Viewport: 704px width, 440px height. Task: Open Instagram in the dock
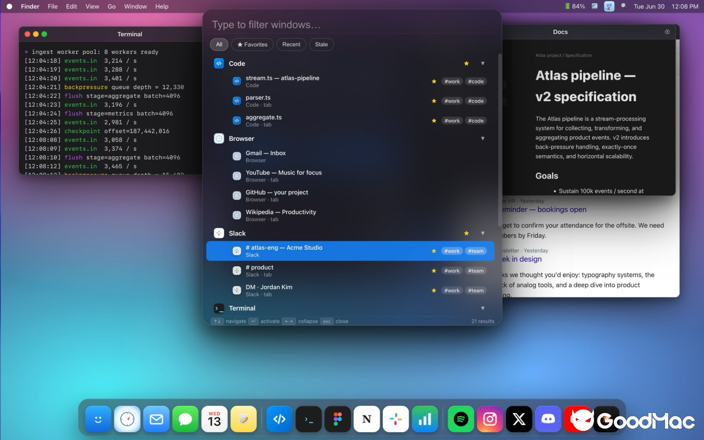(490, 419)
